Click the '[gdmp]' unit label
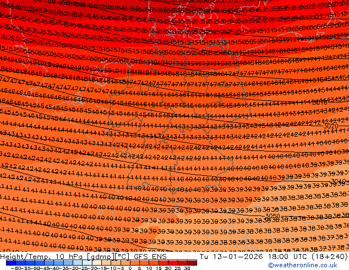 (100, 257)
